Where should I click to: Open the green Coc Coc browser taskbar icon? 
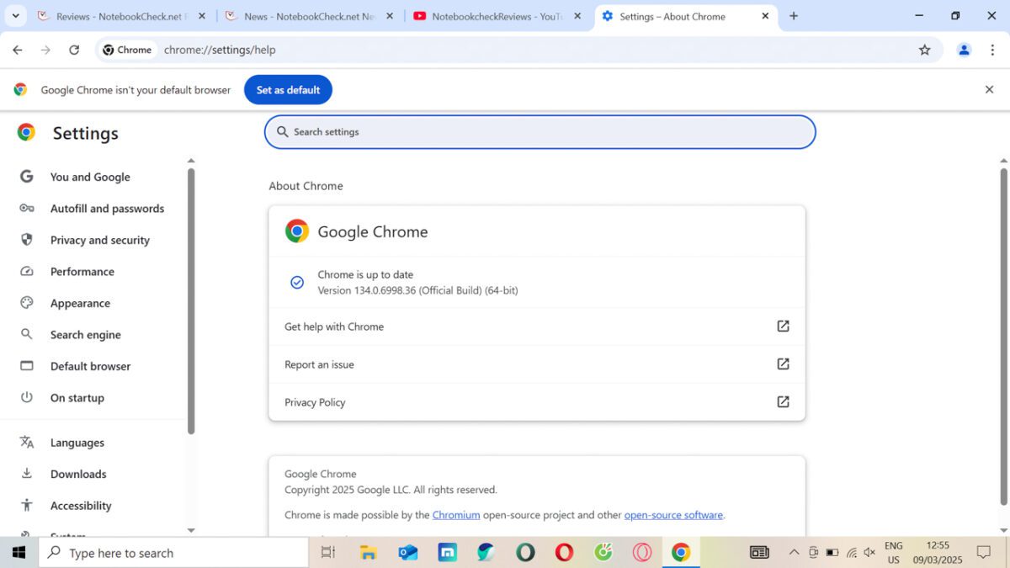tap(603, 553)
